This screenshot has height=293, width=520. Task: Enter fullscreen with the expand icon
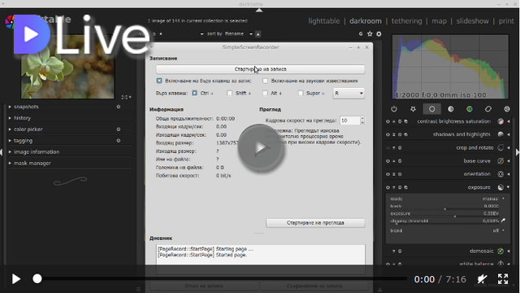(503, 278)
